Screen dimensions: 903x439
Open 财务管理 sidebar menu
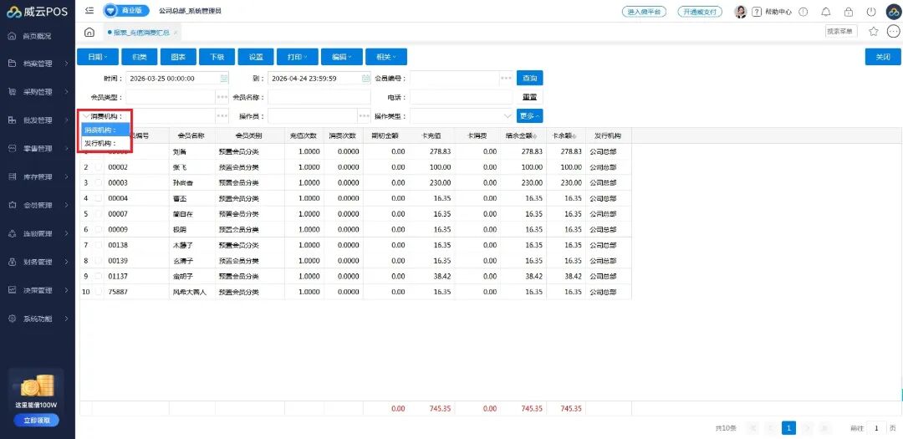[38, 262]
